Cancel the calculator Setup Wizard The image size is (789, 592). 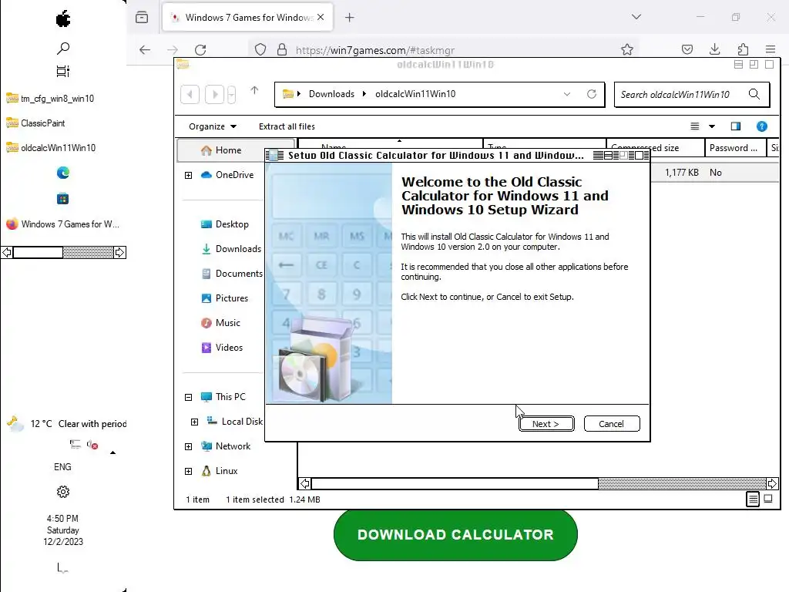tap(611, 424)
